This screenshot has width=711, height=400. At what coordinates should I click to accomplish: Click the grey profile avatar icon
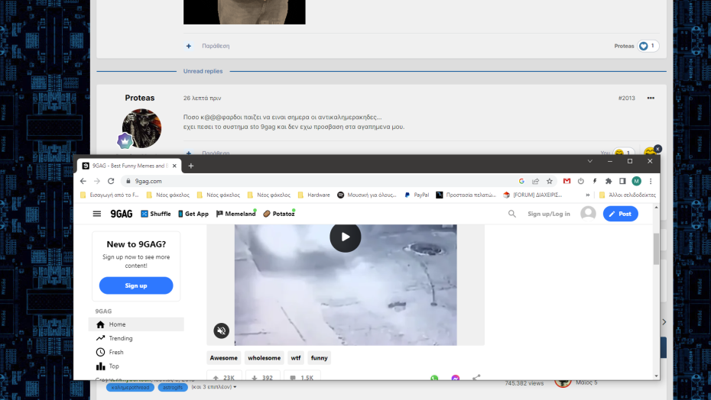[588, 214]
